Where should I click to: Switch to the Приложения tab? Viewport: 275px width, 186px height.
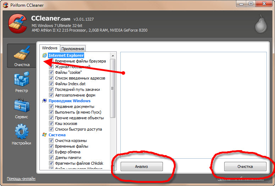click(x=73, y=49)
